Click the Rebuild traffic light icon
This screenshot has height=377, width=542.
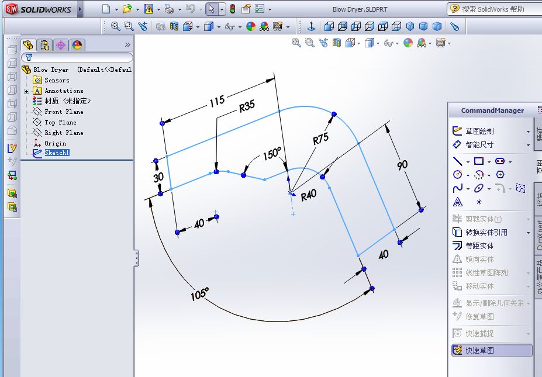click(232, 9)
